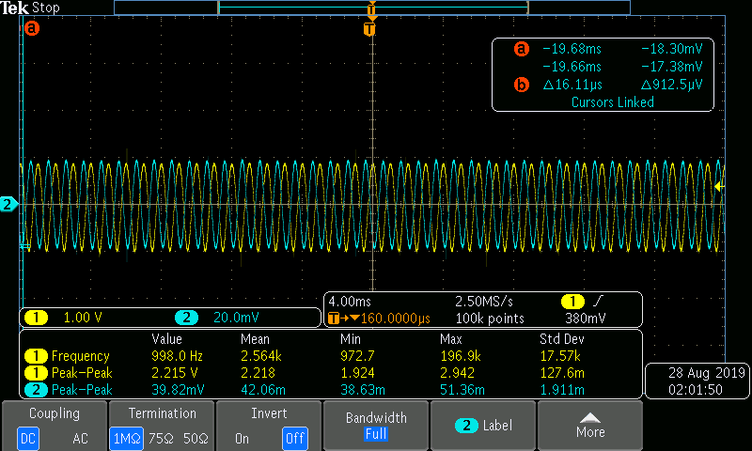Click channel 1 badge in Peak-Peak row
752x451 pixels.
click(36, 373)
